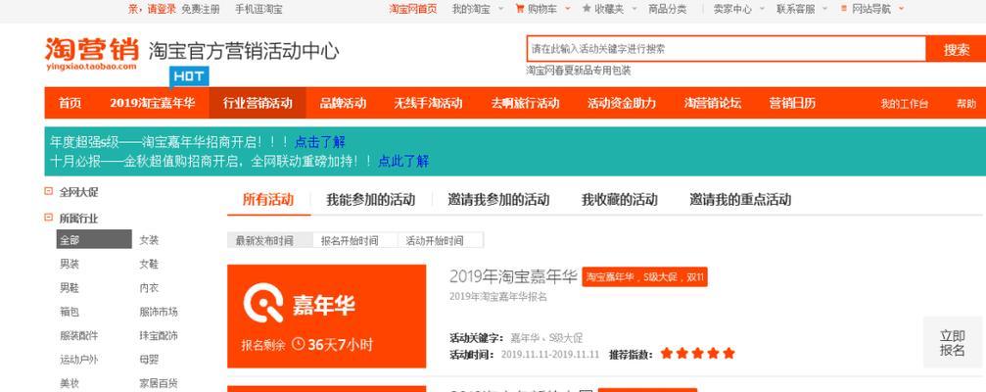Filter by 男装 industry
This screenshot has height=392, width=986.
point(70,264)
